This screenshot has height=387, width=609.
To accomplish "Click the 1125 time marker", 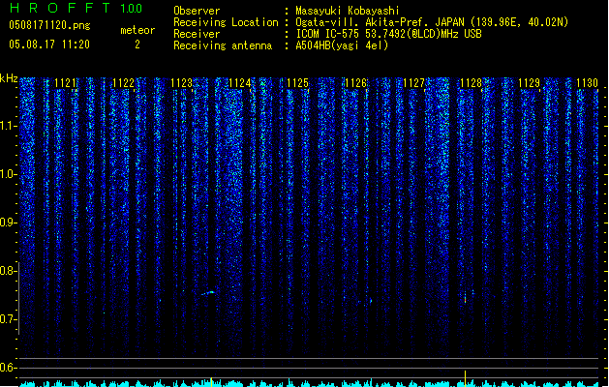I will 297,83.
